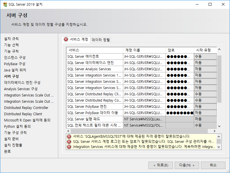Viewport: 230px width, 173px height.
Task: Select the 서비스 계정 tab
Action: coord(76,39)
